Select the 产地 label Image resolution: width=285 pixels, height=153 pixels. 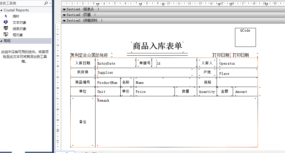point(207,72)
